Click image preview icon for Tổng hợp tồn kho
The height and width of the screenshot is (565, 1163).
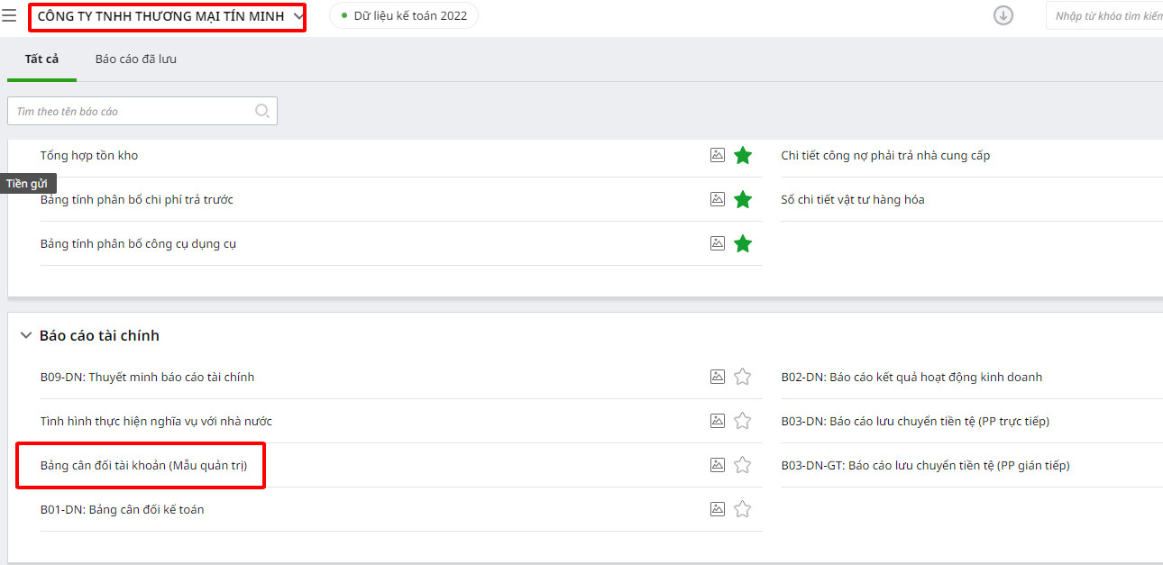718,155
